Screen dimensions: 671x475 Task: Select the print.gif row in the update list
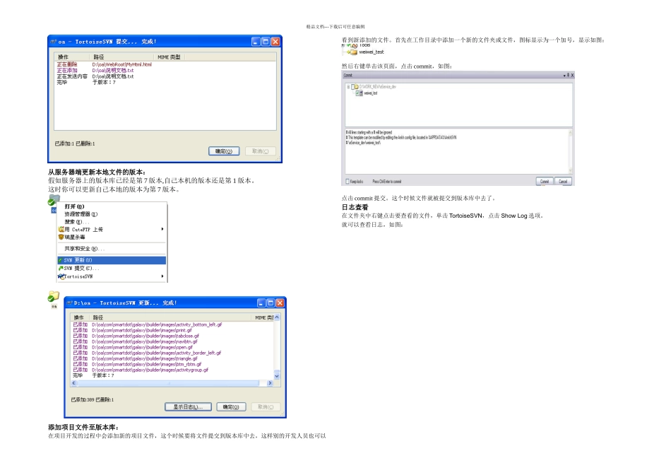coord(132,330)
